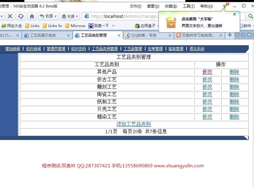Click the 添加工艺品类别 link
Viewport: 254px width, 187px height.
(x=134, y=124)
